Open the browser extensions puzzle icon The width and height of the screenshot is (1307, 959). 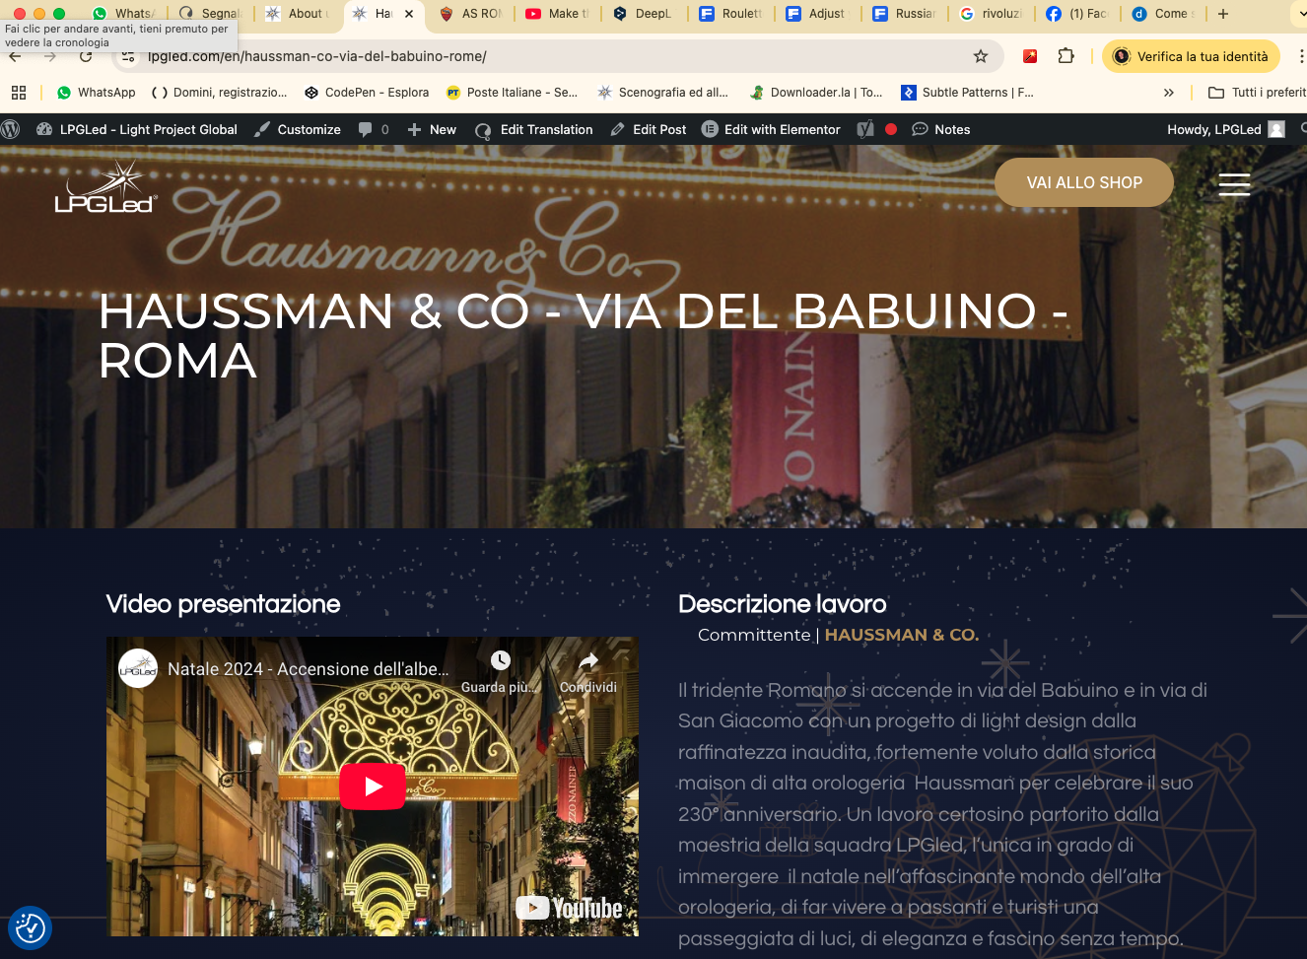(1066, 56)
